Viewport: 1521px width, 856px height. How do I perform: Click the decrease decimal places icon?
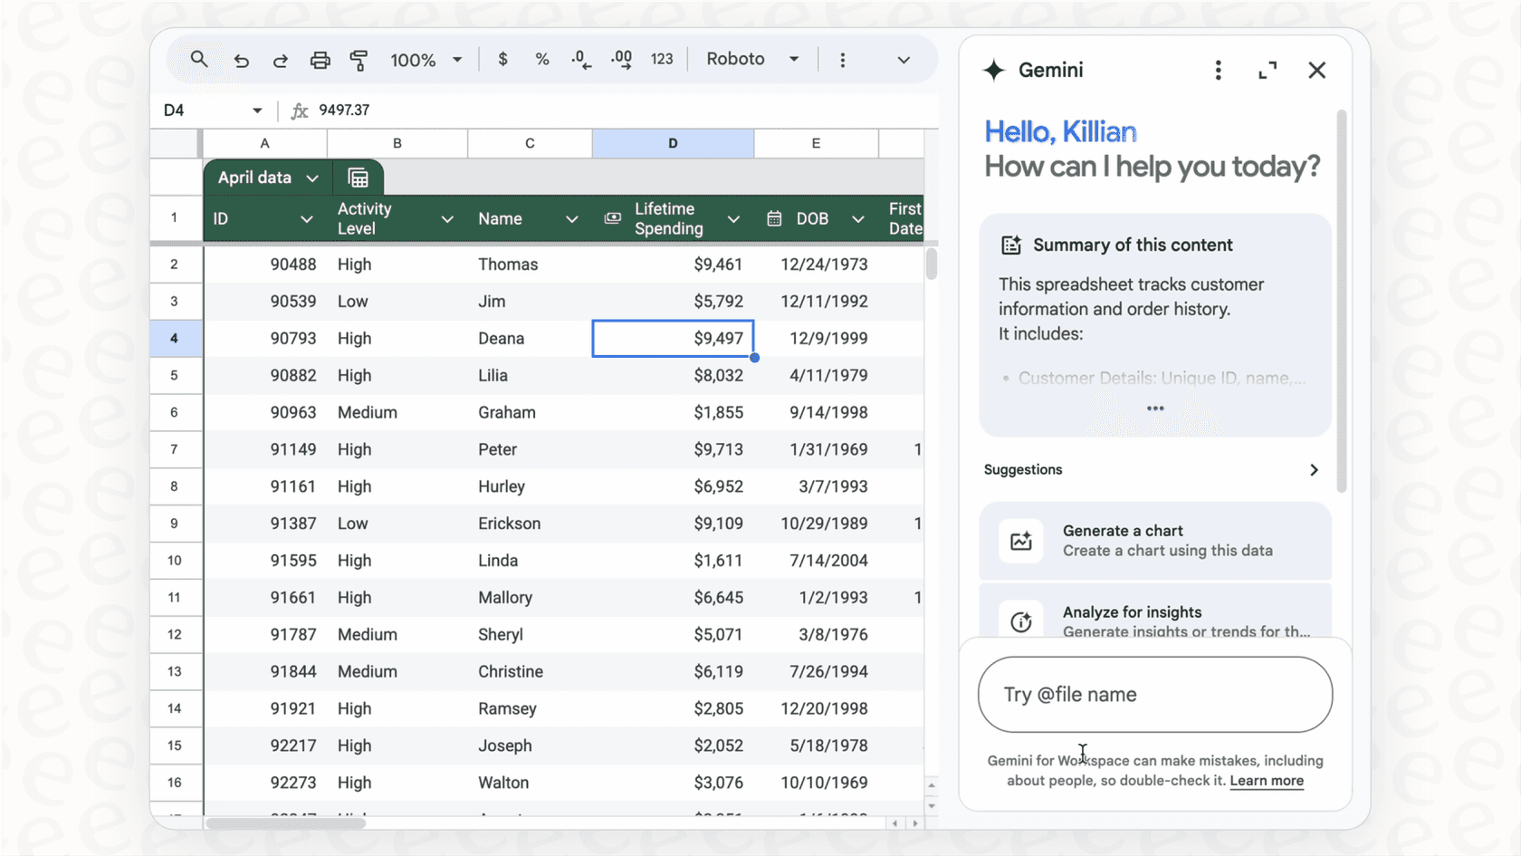580,59
